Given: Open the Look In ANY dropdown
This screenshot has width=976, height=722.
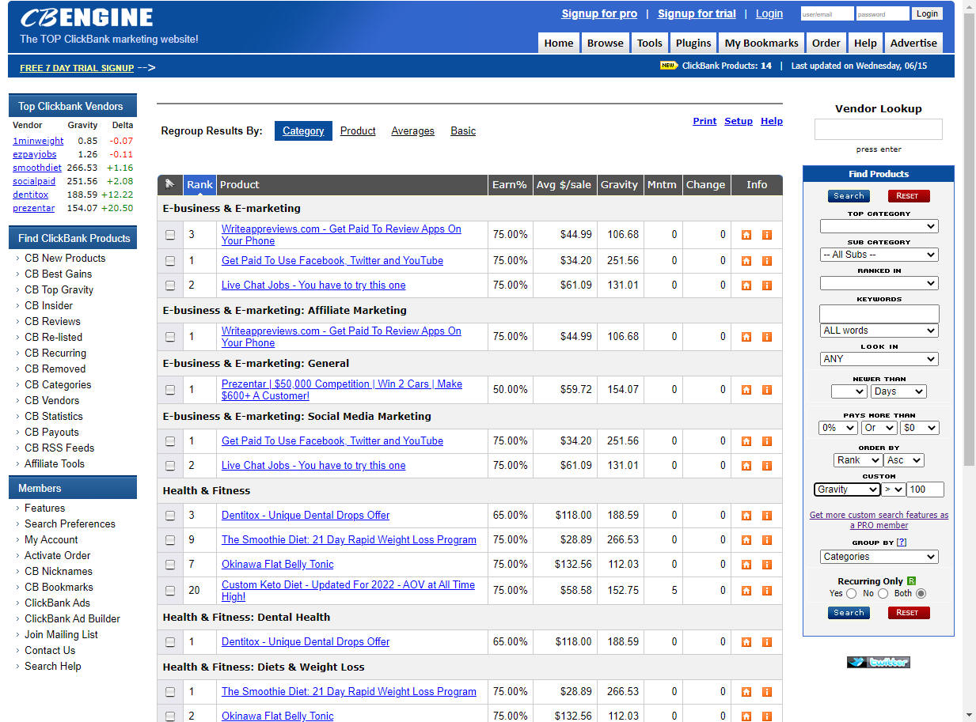Looking at the screenshot, I should [x=879, y=359].
